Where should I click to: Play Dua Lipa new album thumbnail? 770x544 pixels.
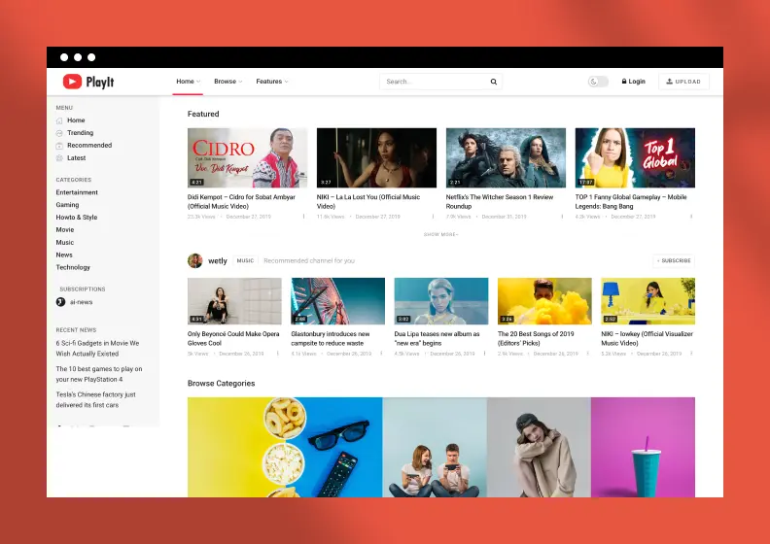pyautogui.click(x=441, y=301)
